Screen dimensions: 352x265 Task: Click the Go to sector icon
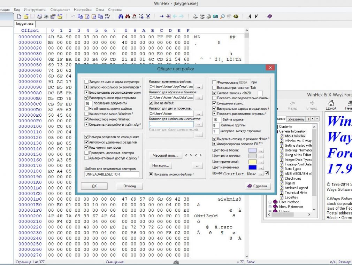tap(168, 16)
